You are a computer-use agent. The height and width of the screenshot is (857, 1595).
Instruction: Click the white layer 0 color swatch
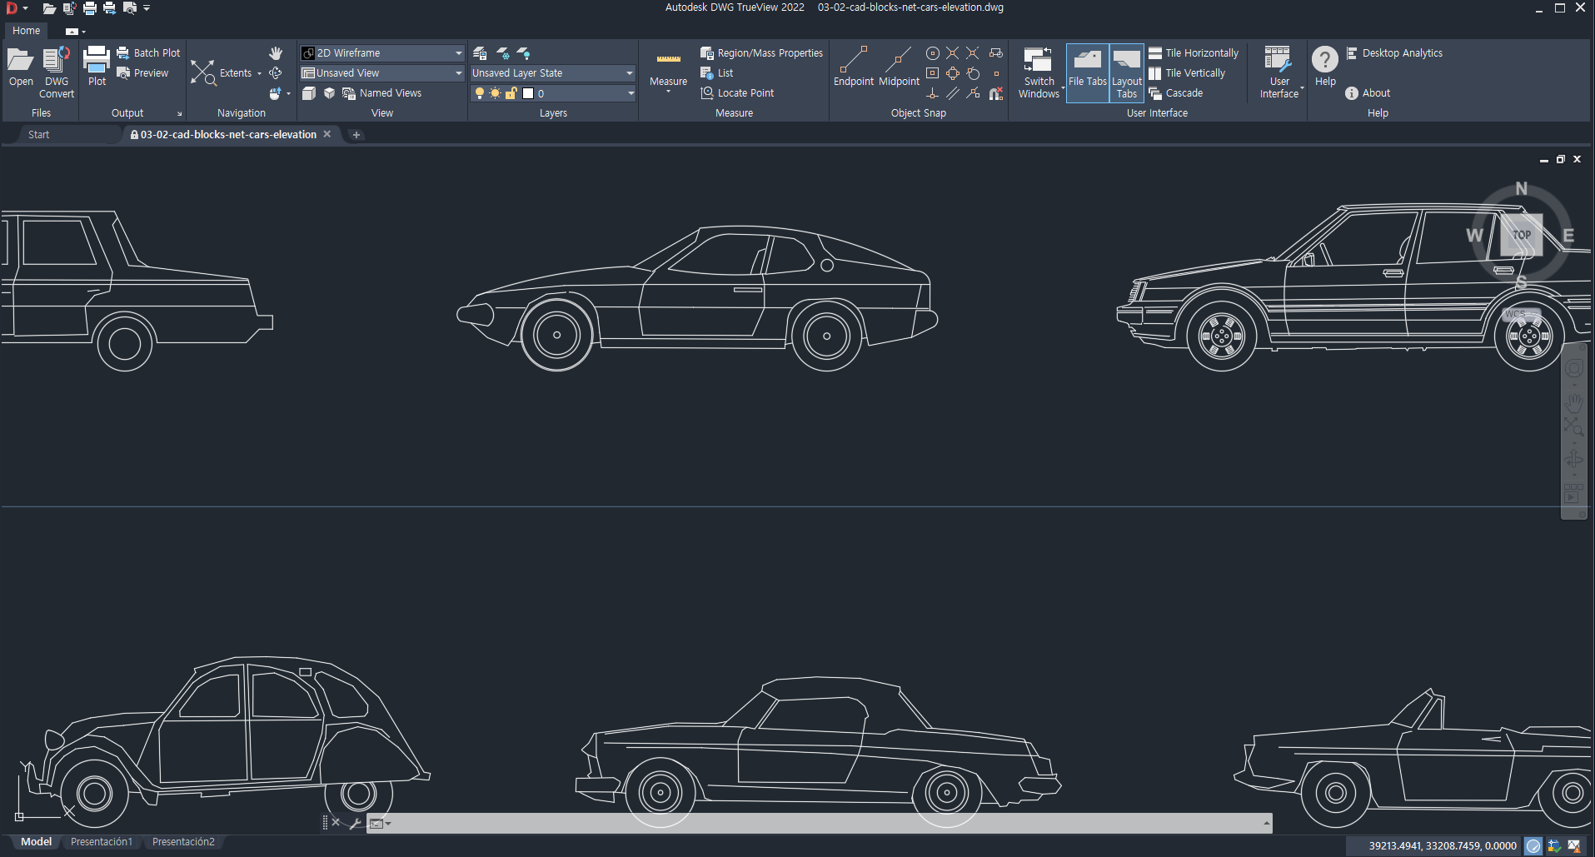tap(528, 93)
